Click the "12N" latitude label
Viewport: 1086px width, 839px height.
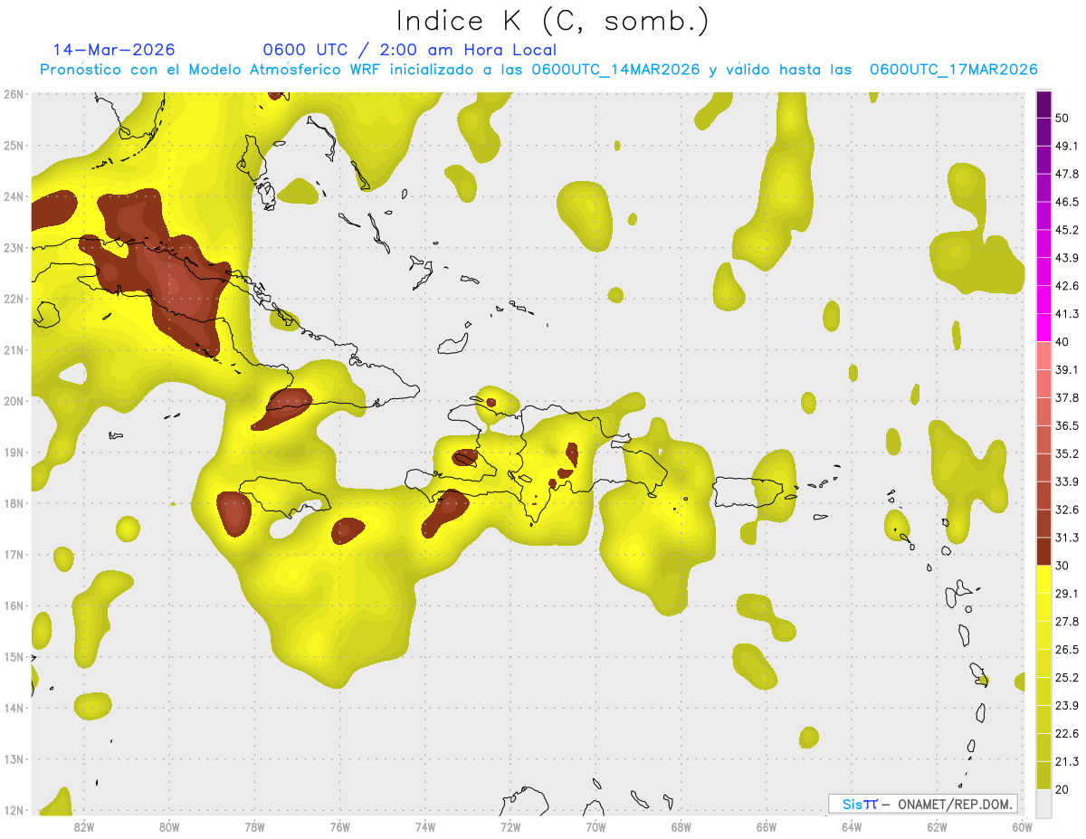pos(13,810)
